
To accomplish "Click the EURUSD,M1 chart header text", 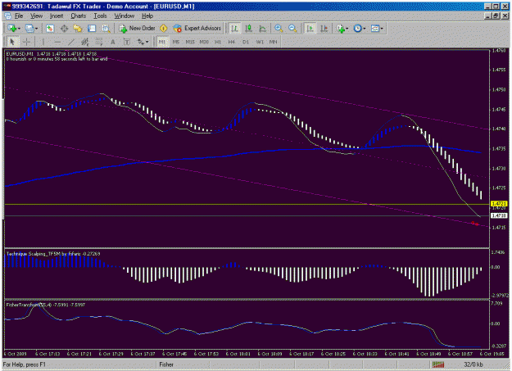I will [x=52, y=54].
